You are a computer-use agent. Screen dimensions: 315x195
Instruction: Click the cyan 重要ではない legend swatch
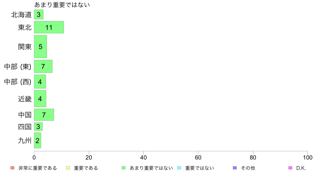click(x=179, y=168)
